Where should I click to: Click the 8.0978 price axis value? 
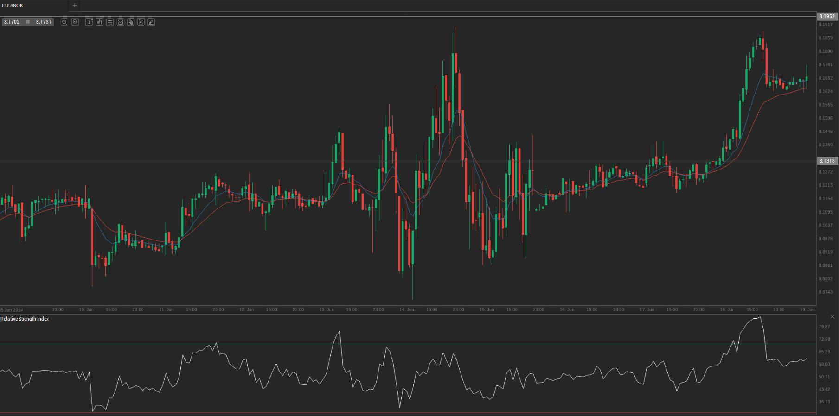click(x=826, y=239)
